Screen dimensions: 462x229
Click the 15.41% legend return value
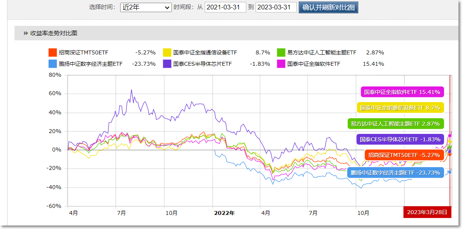tap(374, 64)
